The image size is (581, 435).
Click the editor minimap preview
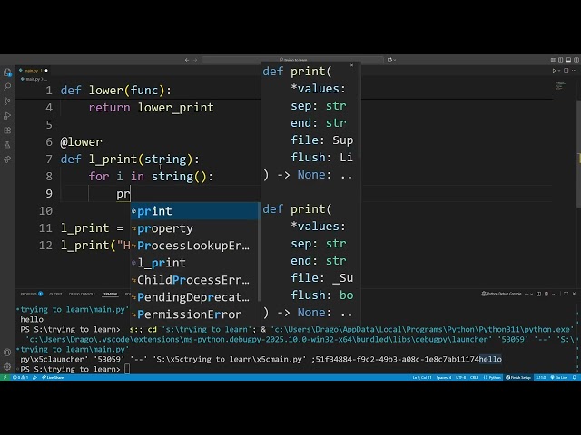pyautogui.click(x=561, y=86)
